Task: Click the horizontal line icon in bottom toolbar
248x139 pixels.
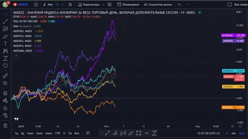Action: (146, 133)
